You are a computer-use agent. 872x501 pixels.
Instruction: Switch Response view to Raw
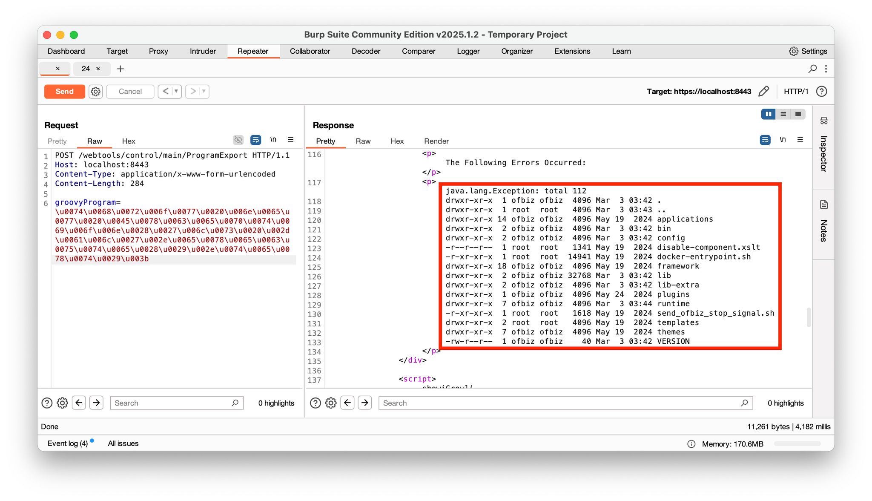[x=363, y=141]
